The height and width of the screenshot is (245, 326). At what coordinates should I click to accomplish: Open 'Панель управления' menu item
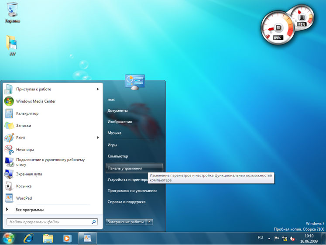125,168
